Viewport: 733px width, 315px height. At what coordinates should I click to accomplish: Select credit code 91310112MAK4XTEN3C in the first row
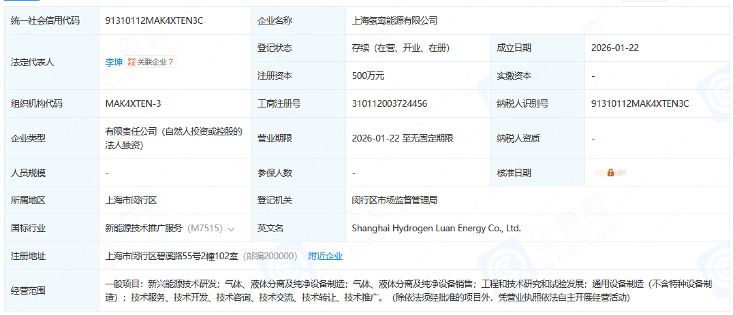coord(155,20)
